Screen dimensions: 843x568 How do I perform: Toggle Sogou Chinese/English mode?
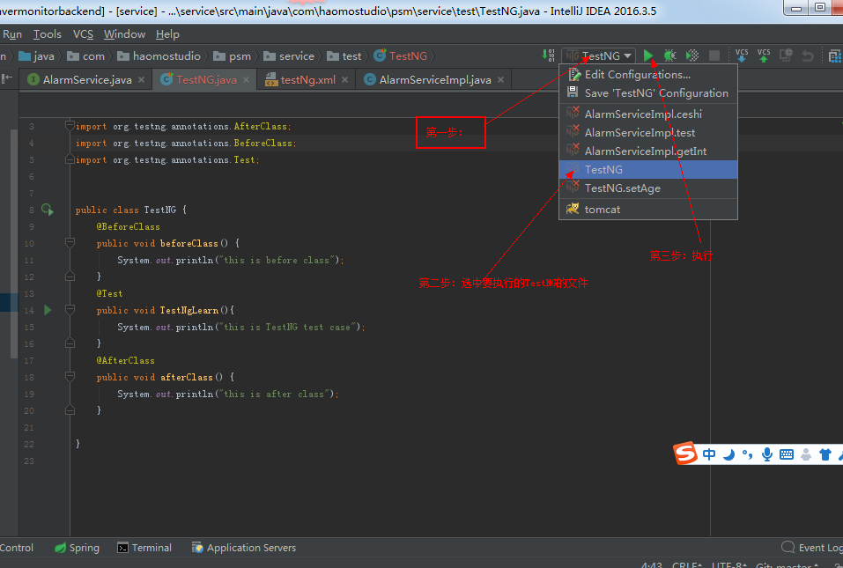click(x=709, y=454)
